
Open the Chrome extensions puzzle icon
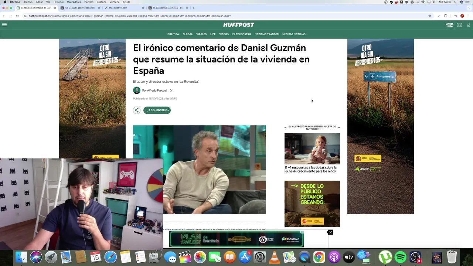(446, 16)
